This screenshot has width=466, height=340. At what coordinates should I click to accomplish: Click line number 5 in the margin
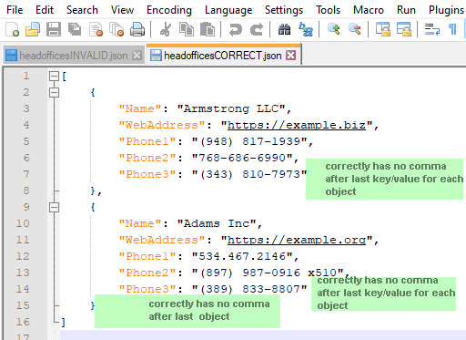(26, 141)
